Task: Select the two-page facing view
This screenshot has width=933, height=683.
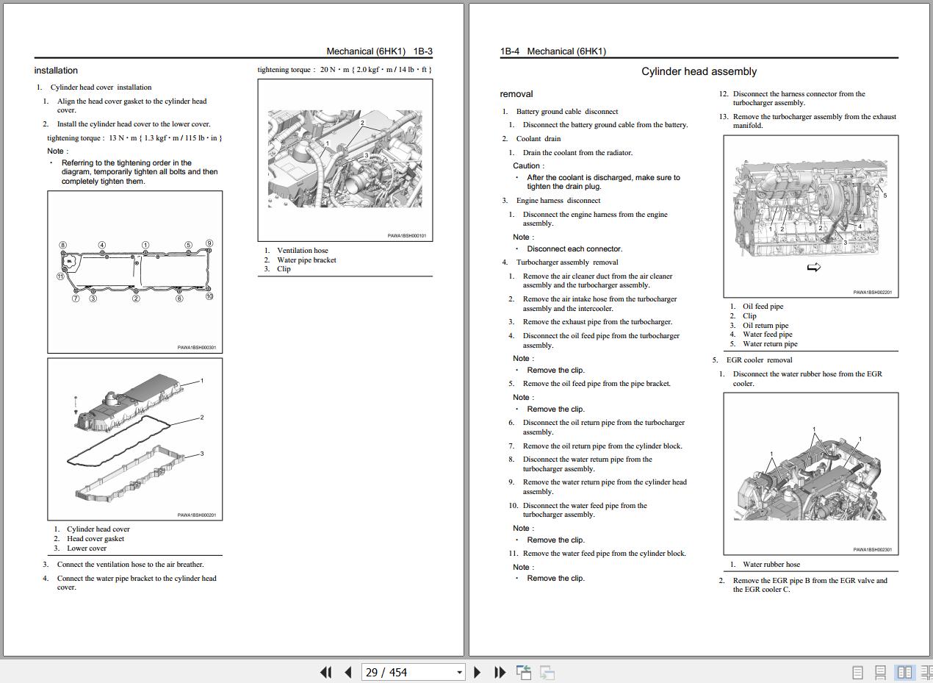Action: coord(904,672)
